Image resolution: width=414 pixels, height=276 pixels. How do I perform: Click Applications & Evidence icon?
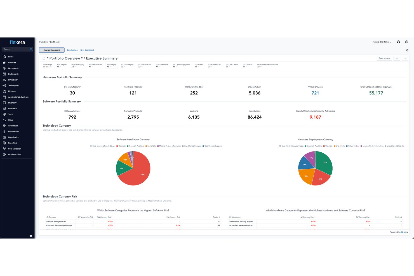tap(4, 97)
